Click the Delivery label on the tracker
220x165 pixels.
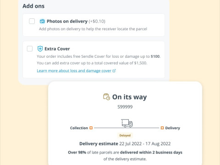(173, 128)
